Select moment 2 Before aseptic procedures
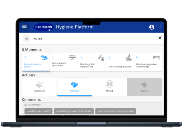 click(64, 62)
